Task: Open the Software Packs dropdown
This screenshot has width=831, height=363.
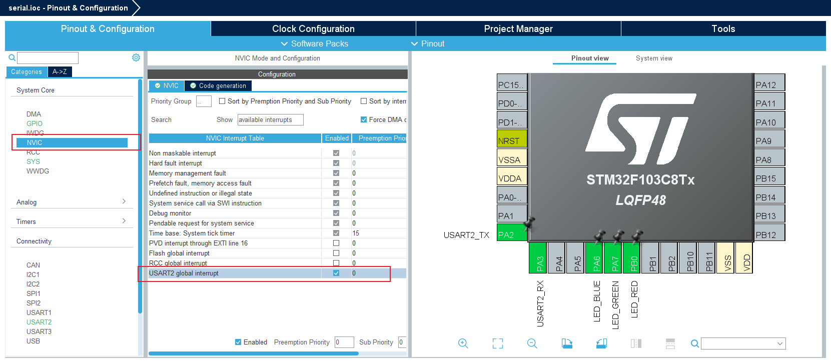Action: point(314,43)
